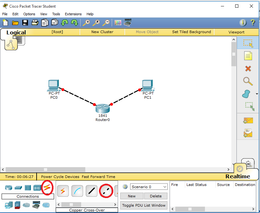Switch to the Realtime mode tab

pos(238,176)
